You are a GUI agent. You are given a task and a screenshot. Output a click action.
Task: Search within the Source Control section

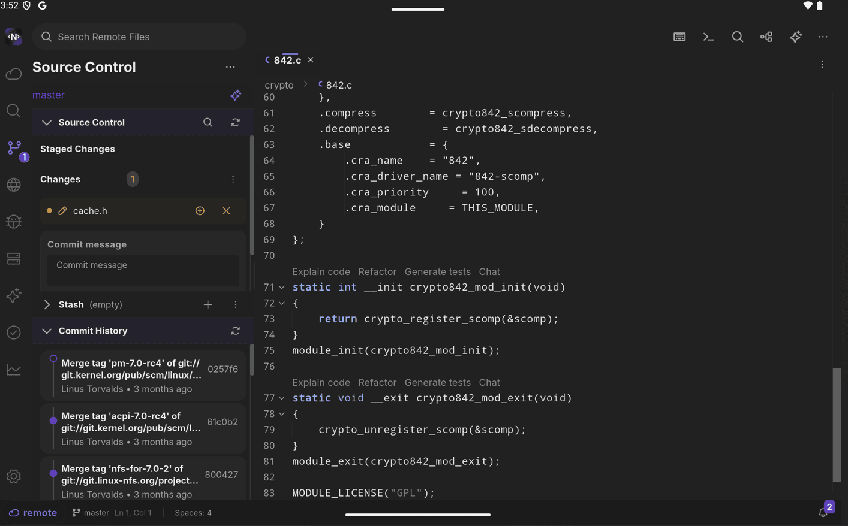[208, 122]
